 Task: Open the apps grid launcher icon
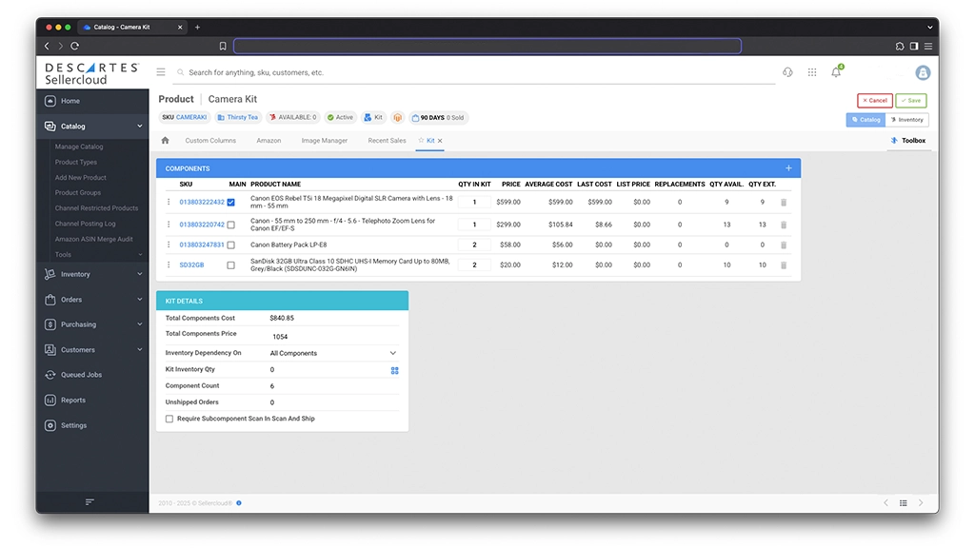(x=812, y=71)
